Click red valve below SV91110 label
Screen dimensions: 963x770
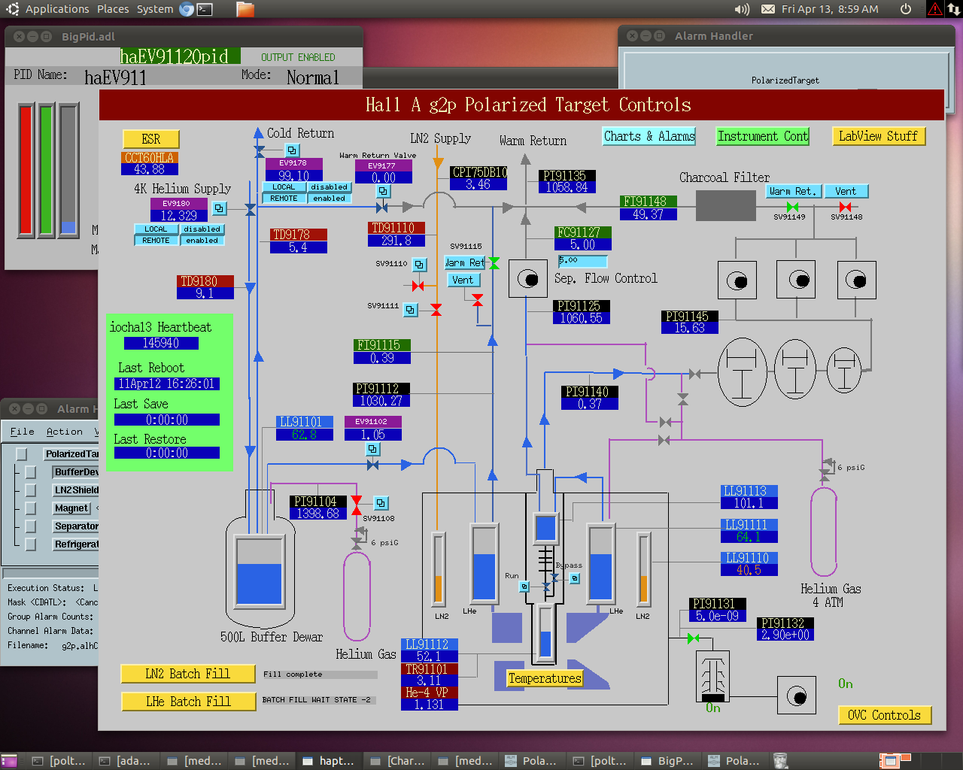[418, 286]
